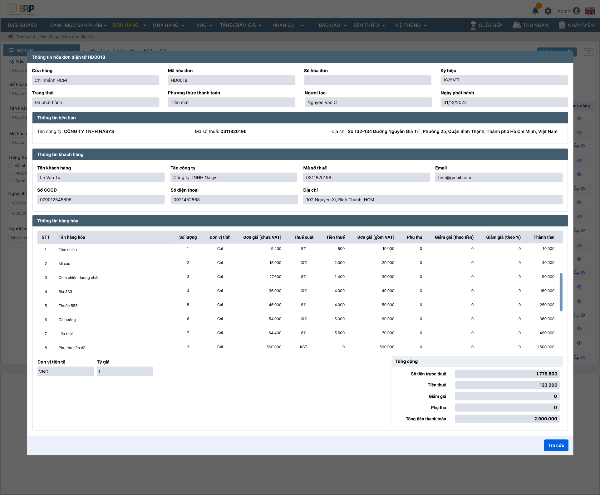This screenshot has height=495, width=600.
Task: Open the column settings slider icon
Action: [x=588, y=52]
